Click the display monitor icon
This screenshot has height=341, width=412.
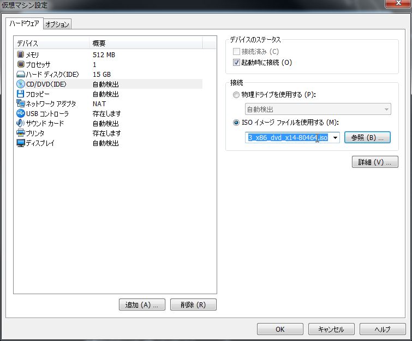pyautogui.click(x=21, y=143)
